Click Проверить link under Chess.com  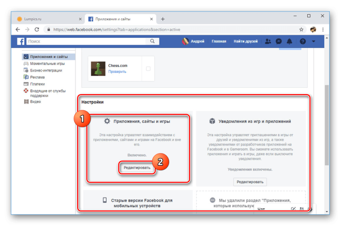pyautogui.click(x=117, y=72)
